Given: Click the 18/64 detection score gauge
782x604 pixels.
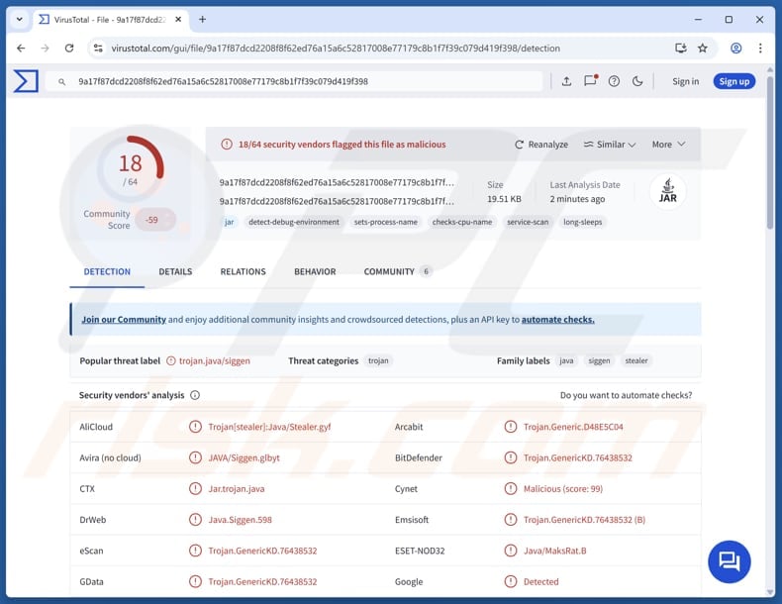Looking at the screenshot, I should pos(131,168).
